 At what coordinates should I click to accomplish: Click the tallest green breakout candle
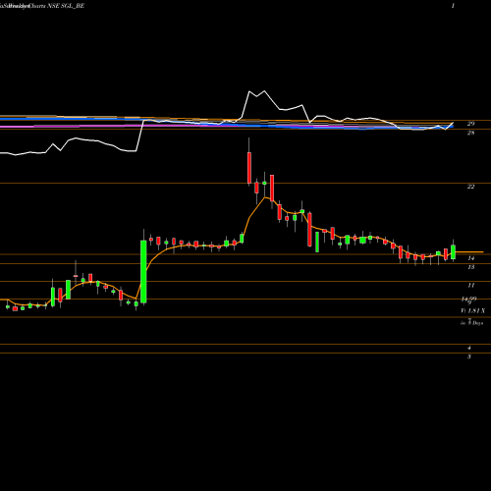[x=143, y=272]
